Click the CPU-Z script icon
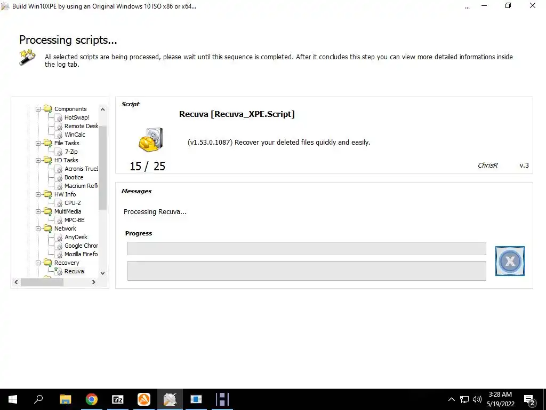546x410 pixels. [x=59, y=203]
